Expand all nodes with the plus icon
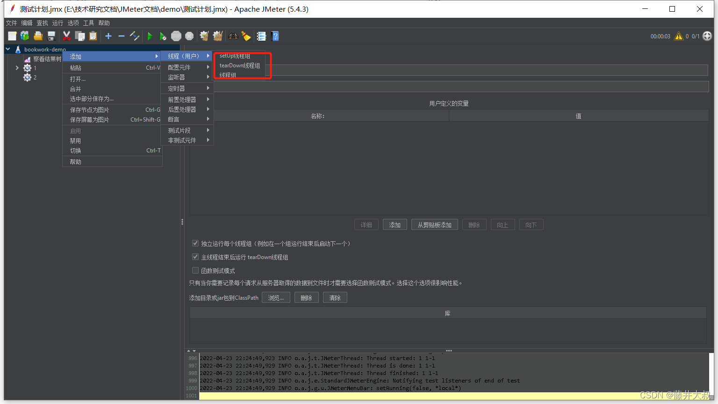This screenshot has height=404, width=718. pyautogui.click(x=108, y=36)
